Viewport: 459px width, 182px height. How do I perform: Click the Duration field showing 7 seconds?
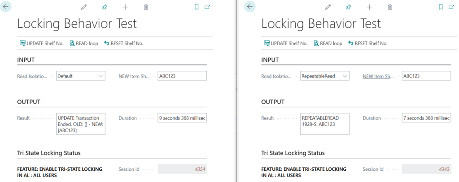426,118
